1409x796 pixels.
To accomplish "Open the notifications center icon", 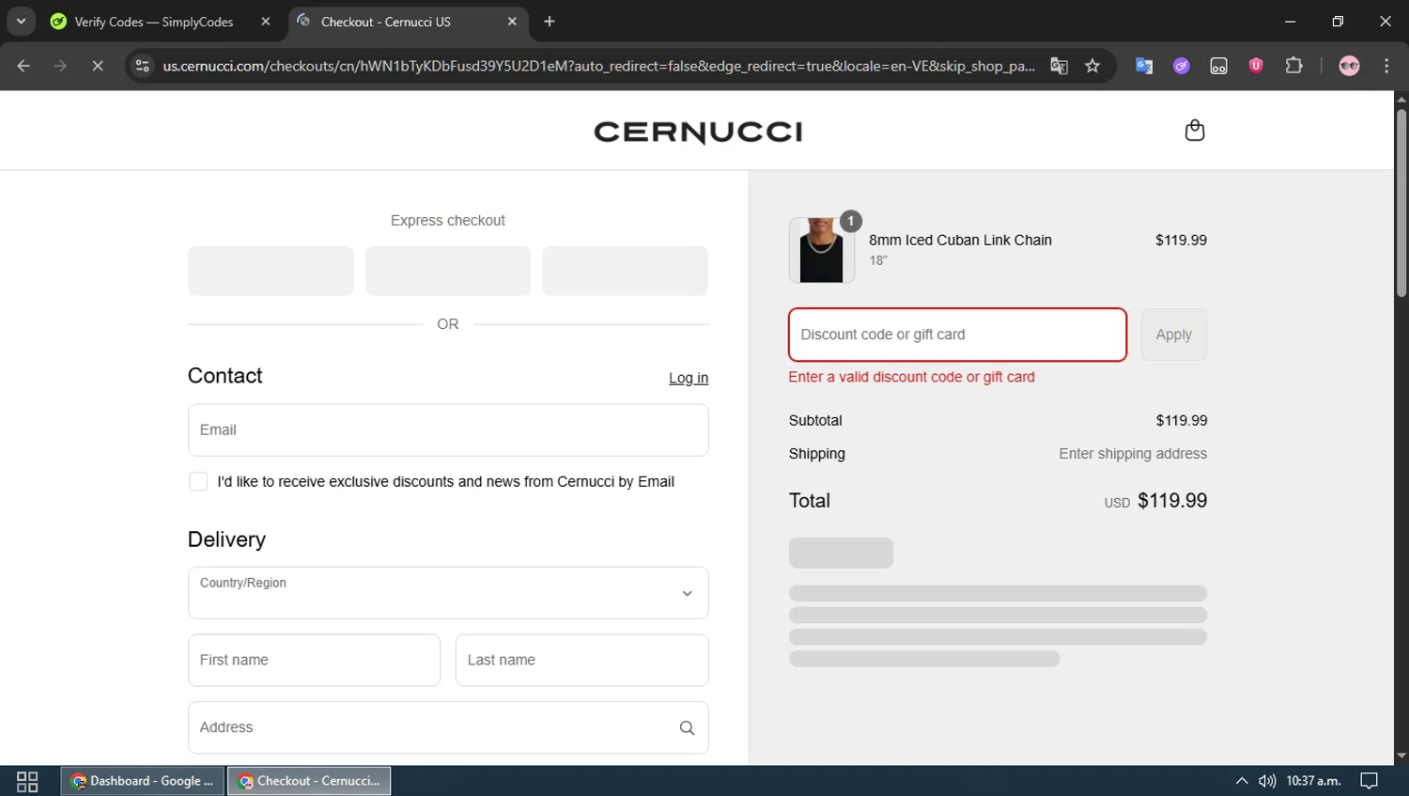I will pos(1369,781).
